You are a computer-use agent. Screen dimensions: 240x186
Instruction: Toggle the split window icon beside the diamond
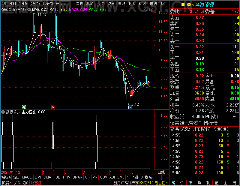(x=151, y=10)
